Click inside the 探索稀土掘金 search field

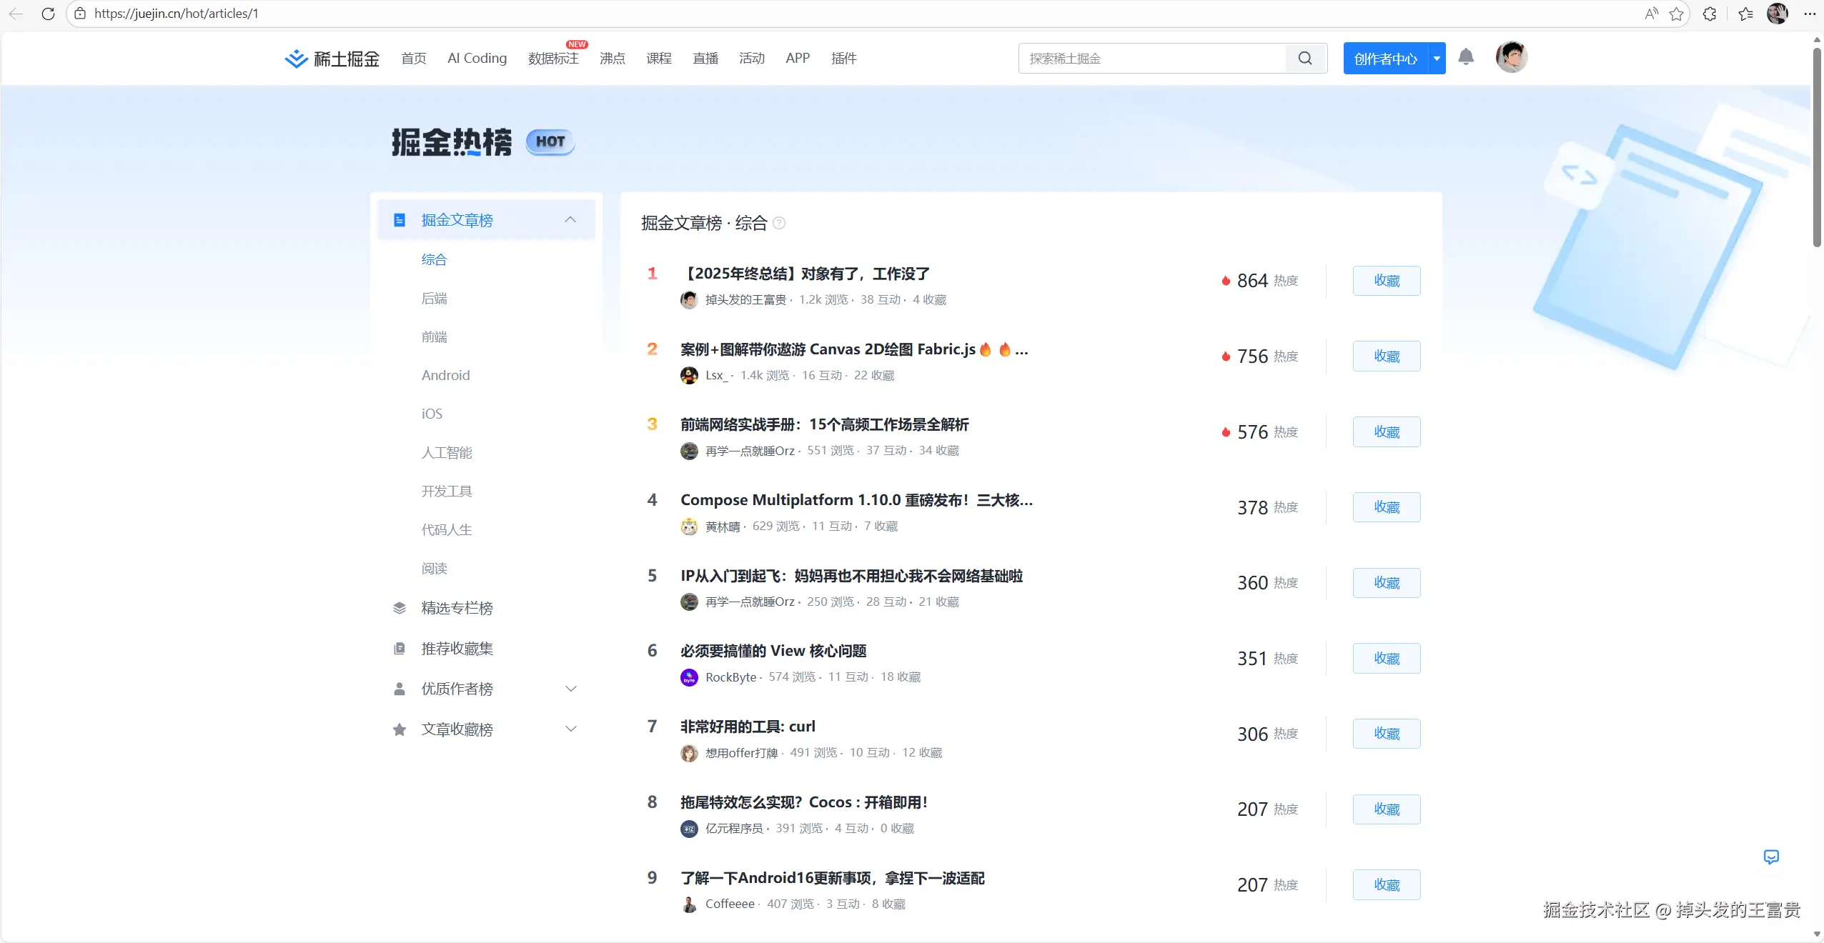tap(1144, 58)
